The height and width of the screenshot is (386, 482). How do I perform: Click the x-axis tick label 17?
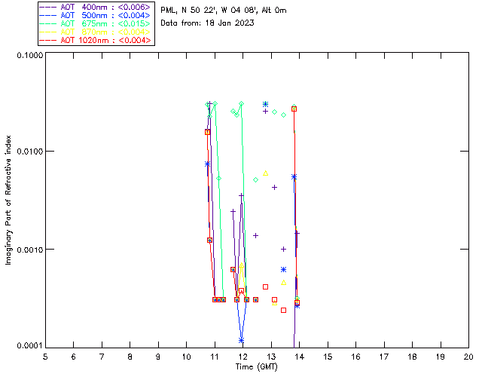click(384, 357)
